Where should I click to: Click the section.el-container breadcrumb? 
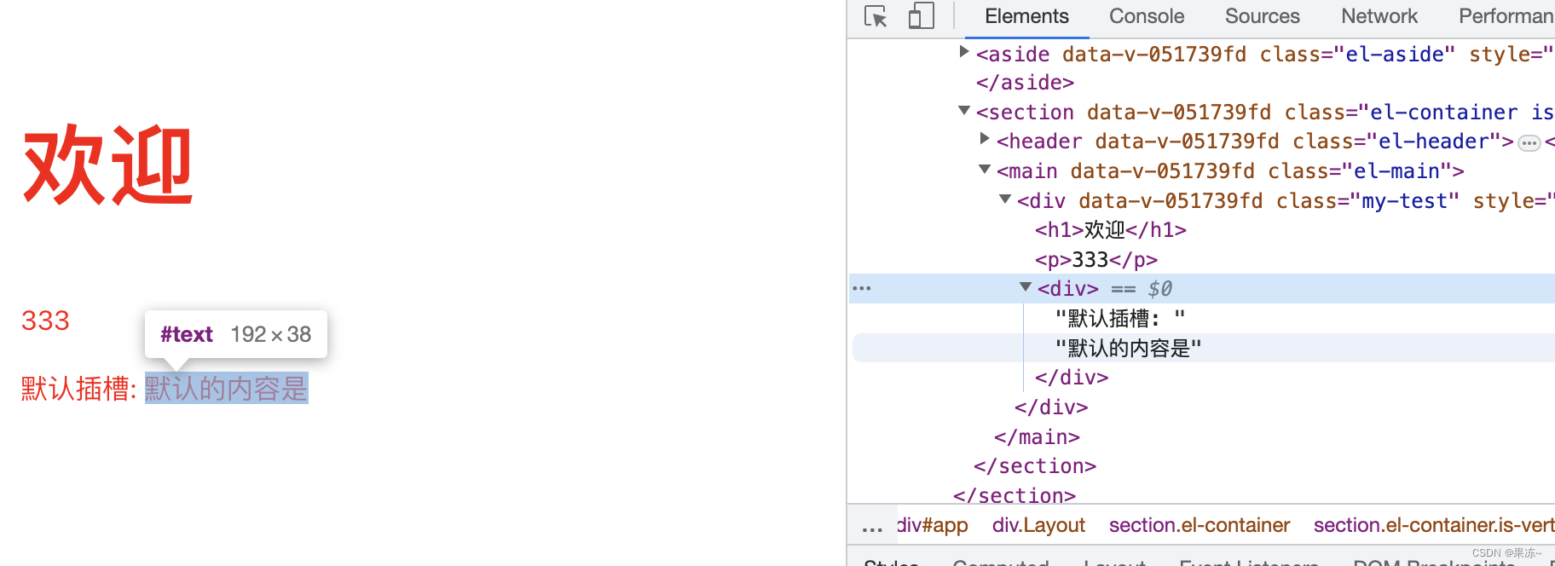tap(1199, 525)
